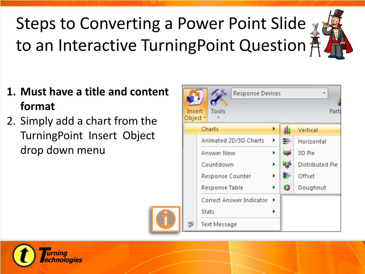
Task: Expand the Tools dropdown arrow
Action: pos(218,118)
